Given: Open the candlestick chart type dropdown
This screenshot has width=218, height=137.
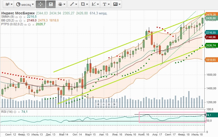Looking at the screenshot, I should click(9, 4).
